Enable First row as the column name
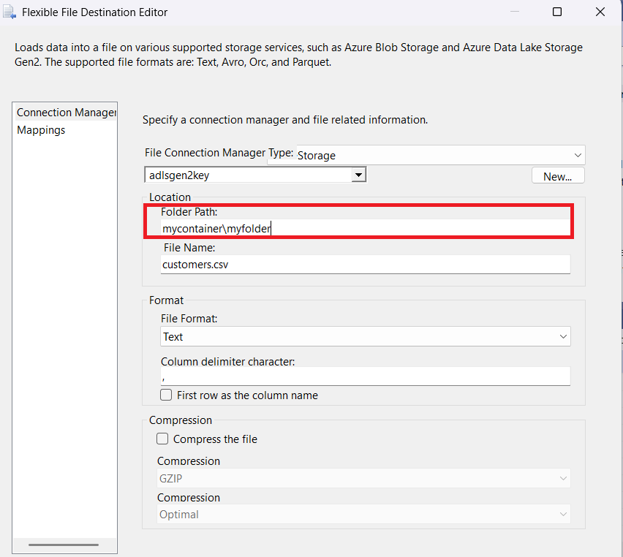 166,395
